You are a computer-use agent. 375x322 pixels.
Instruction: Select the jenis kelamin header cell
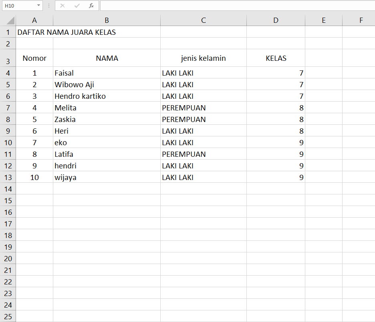203,58
